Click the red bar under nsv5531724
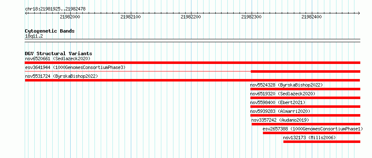Screen dimensions: 372x158 point(192,80)
